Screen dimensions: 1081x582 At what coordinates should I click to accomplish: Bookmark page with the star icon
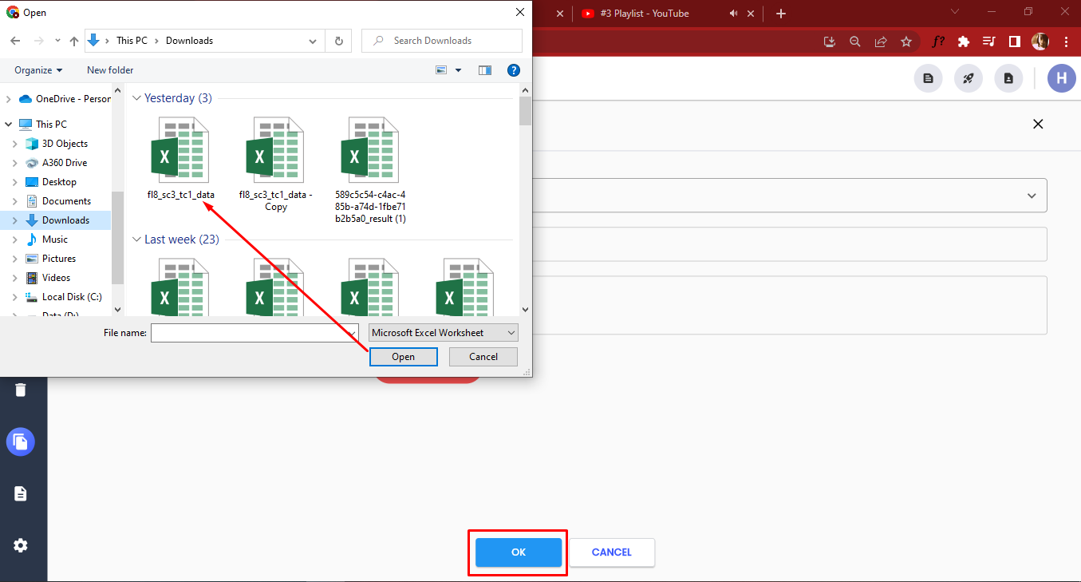[x=906, y=42]
